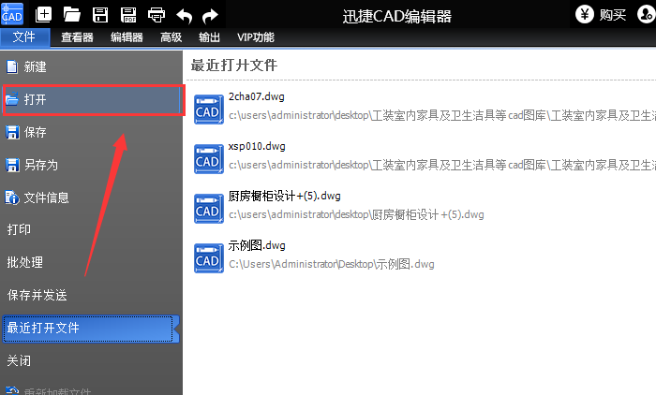Image resolution: width=656 pixels, height=395 pixels.
Task: Open the 高级 tab
Action: pos(171,37)
